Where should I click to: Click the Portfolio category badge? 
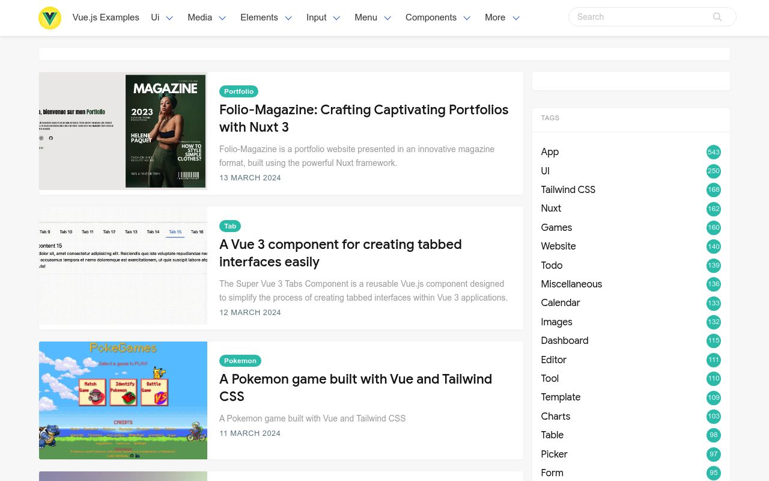click(x=239, y=91)
